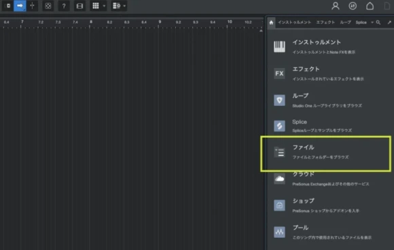
Task: Click 'インストールされているエフェクトを表示' description
Action: tap(328, 79)
